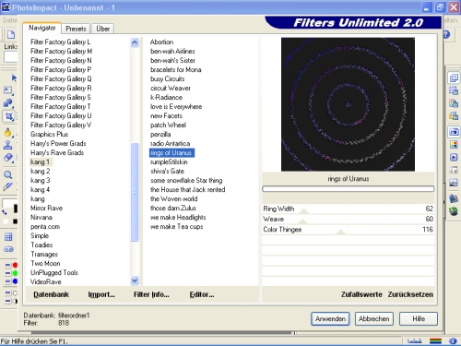Choose 'love is Everywhere' filter

(x=176, y=106)
